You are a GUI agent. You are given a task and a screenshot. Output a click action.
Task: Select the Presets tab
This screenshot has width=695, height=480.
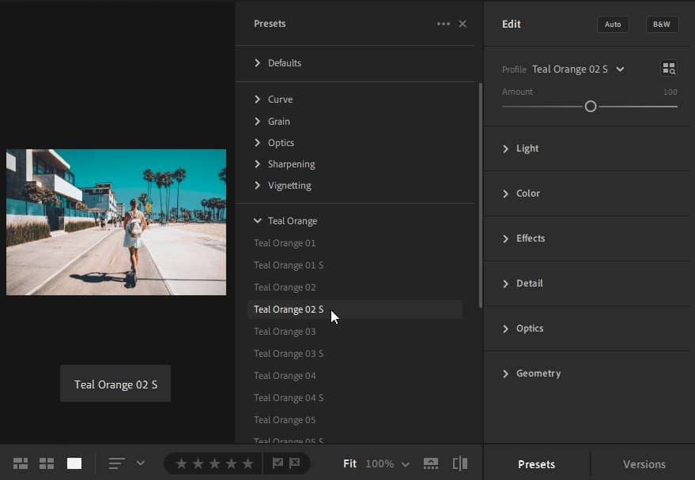536,464
